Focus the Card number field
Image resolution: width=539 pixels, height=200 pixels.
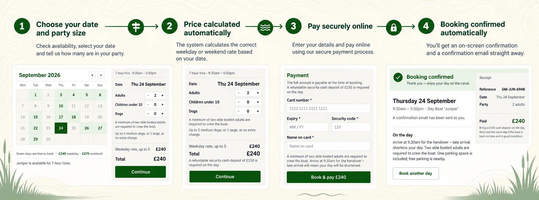[x=328, y=108]
